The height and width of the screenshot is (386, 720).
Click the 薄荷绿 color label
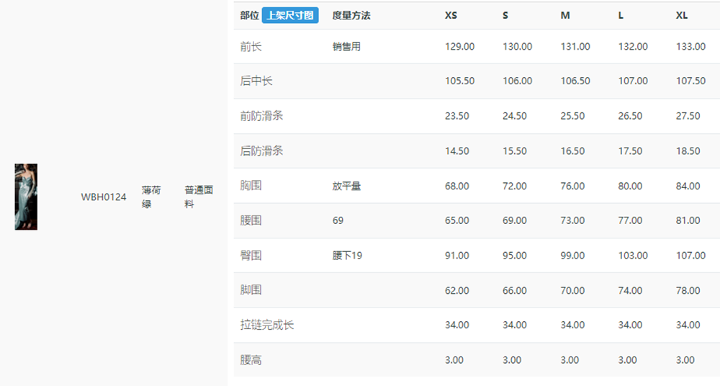point(151,197)
